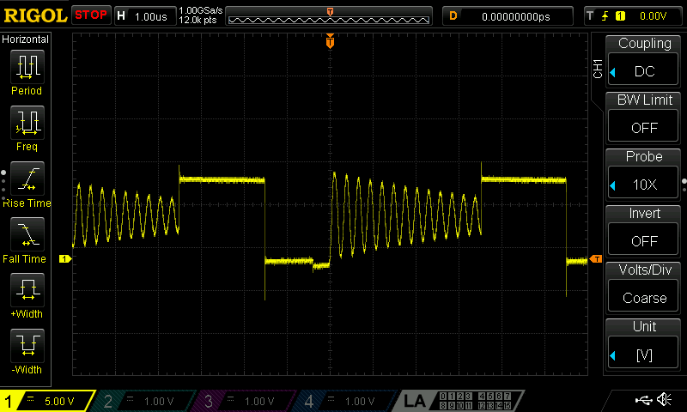The height and width of the screenshot is (412, 687).
Task: Click the speaker sound icon
Action: tap(664, 400)
